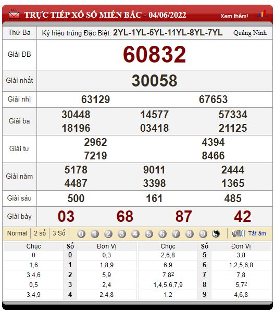This screenshot has height=311, width=275.
Task: Click the yin-yang symbol icon
Action: click(x=216, y=234)
